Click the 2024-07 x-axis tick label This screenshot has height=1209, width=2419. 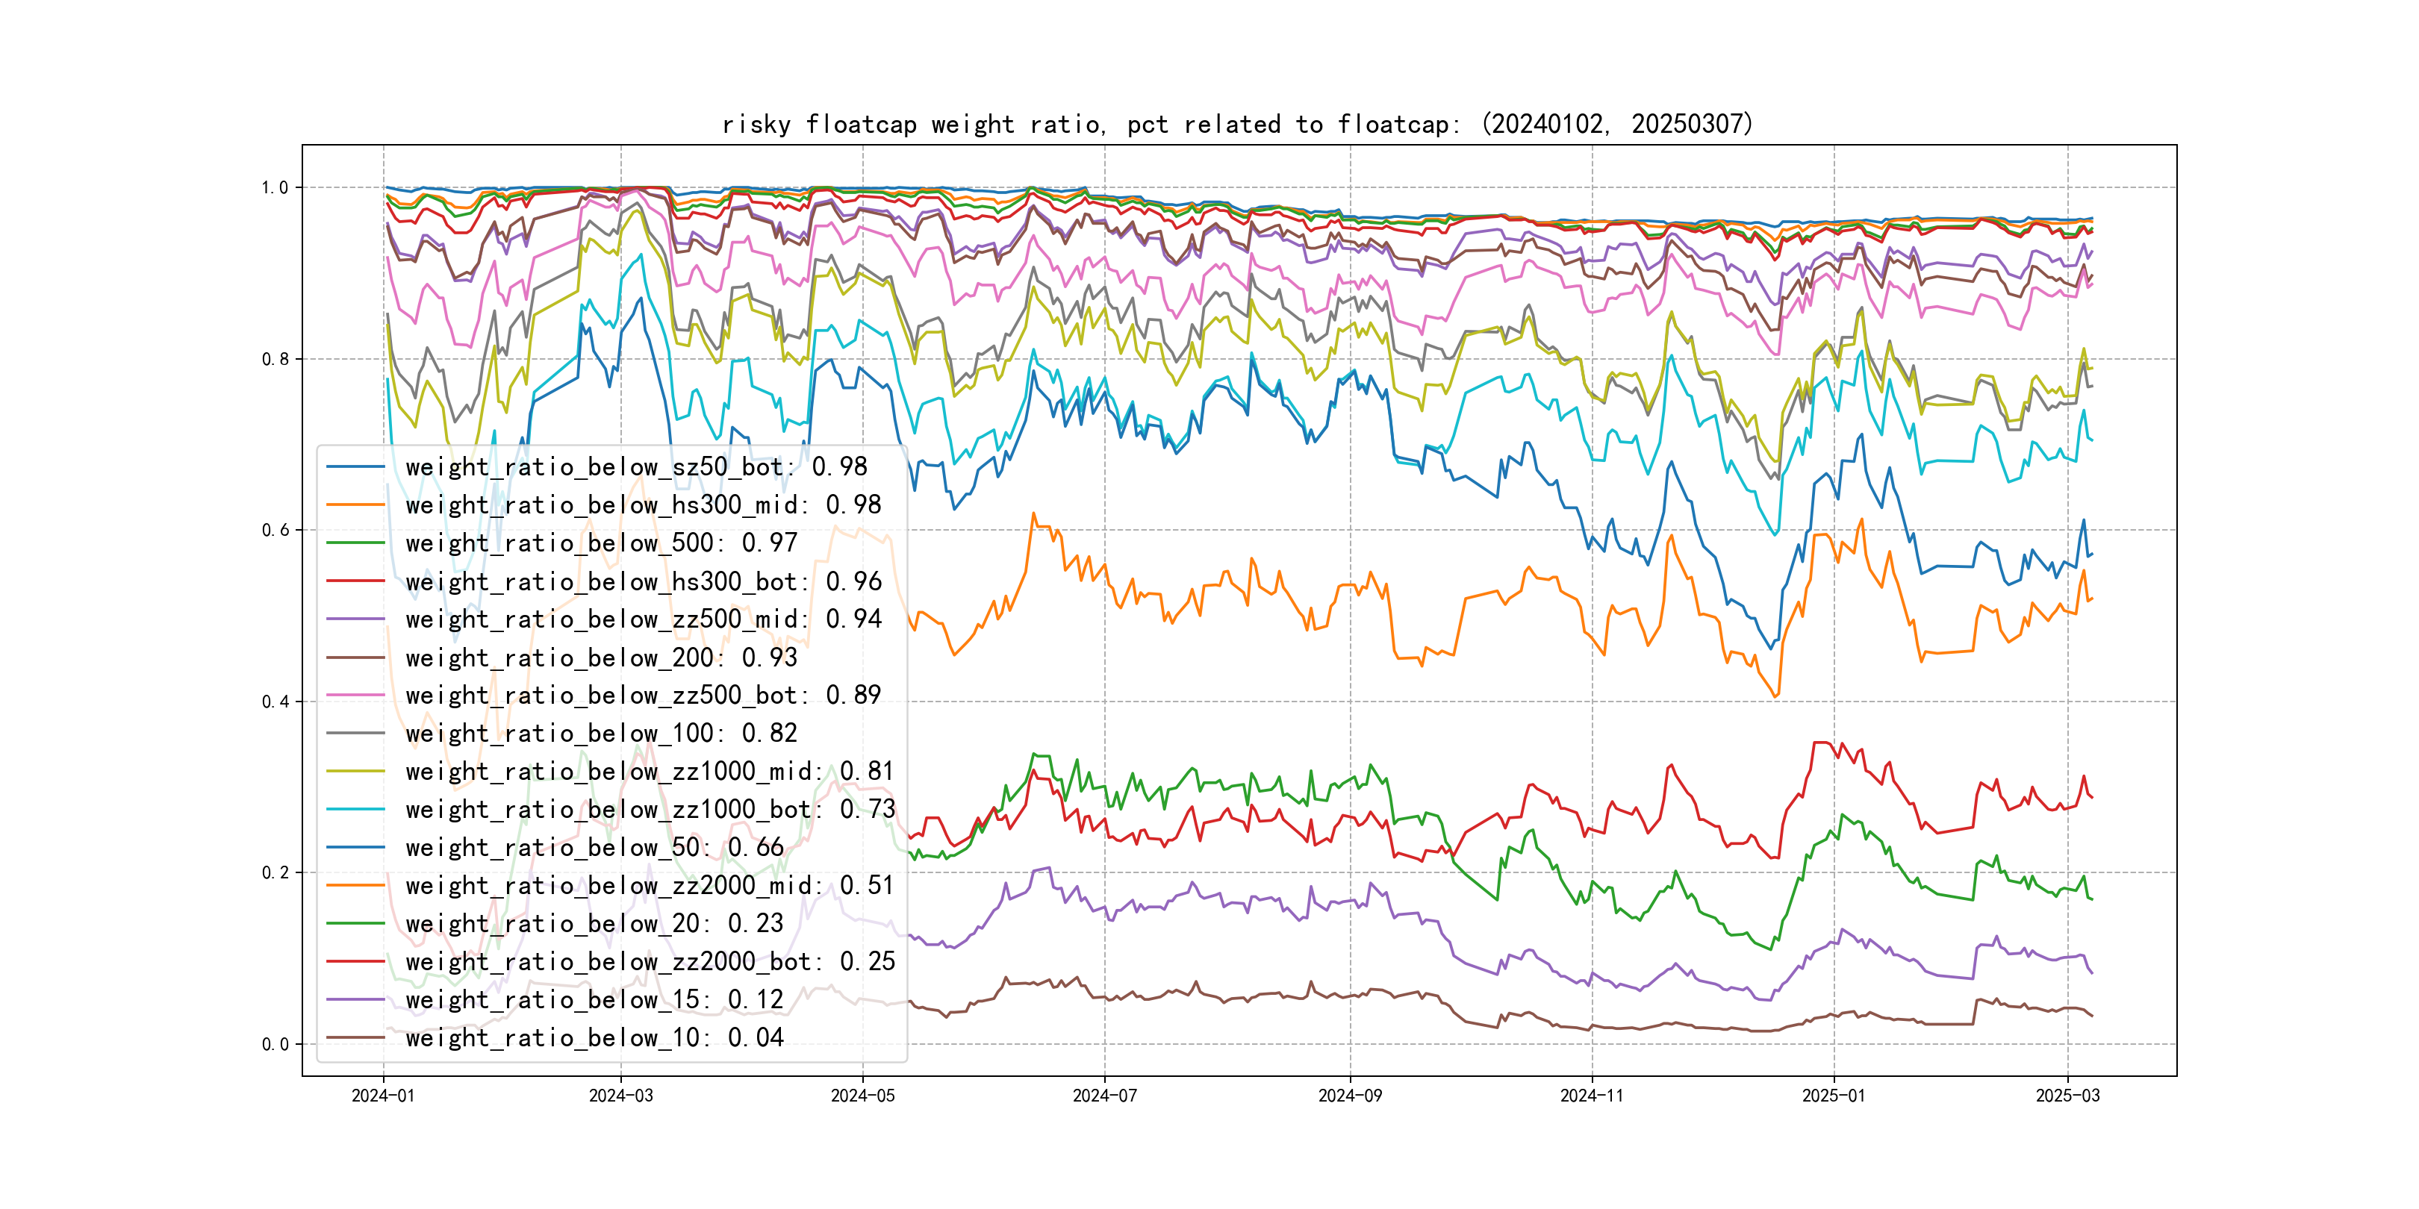click(x=1104, y=1096)
